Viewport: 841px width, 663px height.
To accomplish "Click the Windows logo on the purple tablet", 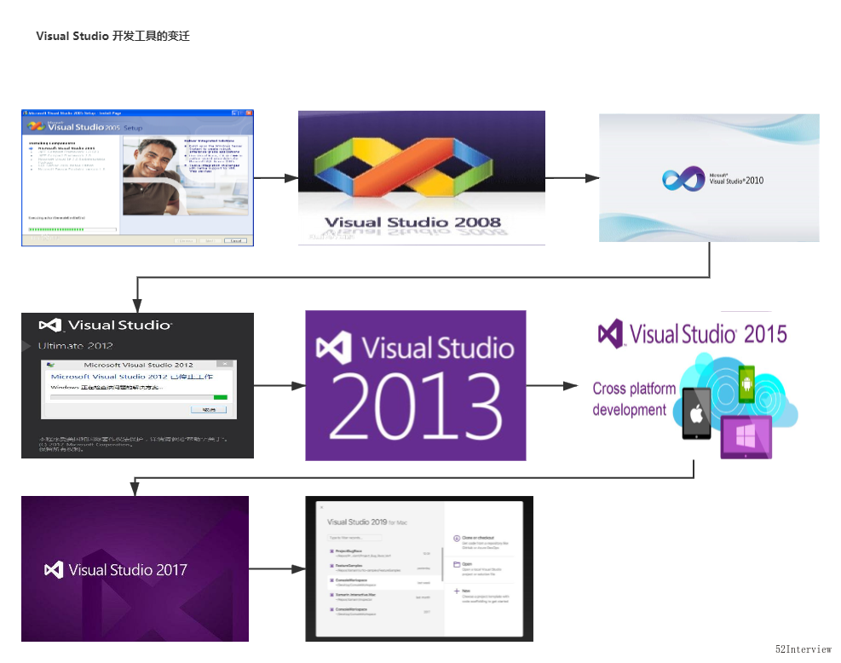I will click(746, 435).
